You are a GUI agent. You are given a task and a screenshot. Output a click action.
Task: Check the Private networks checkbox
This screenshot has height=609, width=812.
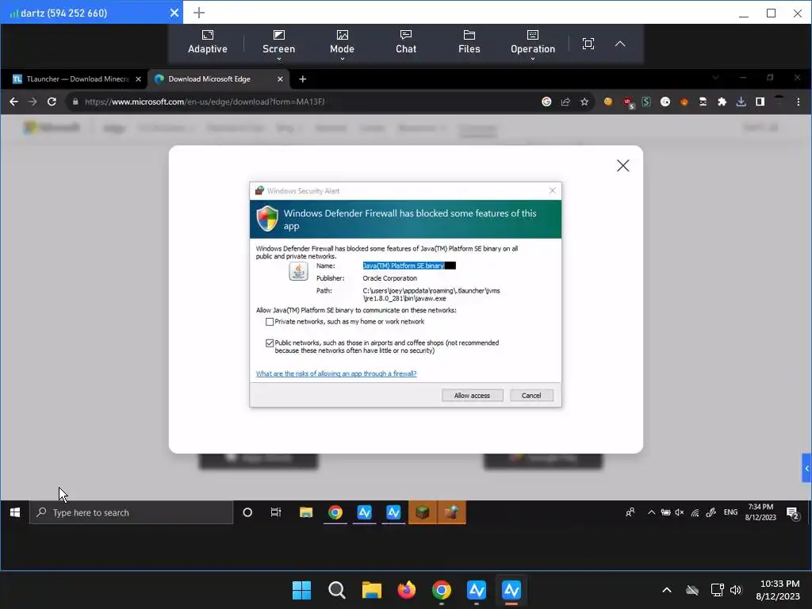(x=270, y=322)
